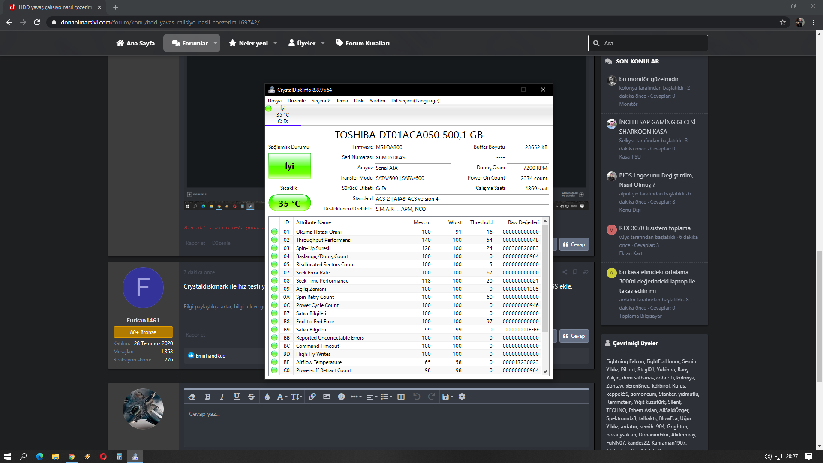The width and height of the screenshot is (823, 463).
Task: Open the bu monitör güzelmidir thread
Action: tap(649, 79)
